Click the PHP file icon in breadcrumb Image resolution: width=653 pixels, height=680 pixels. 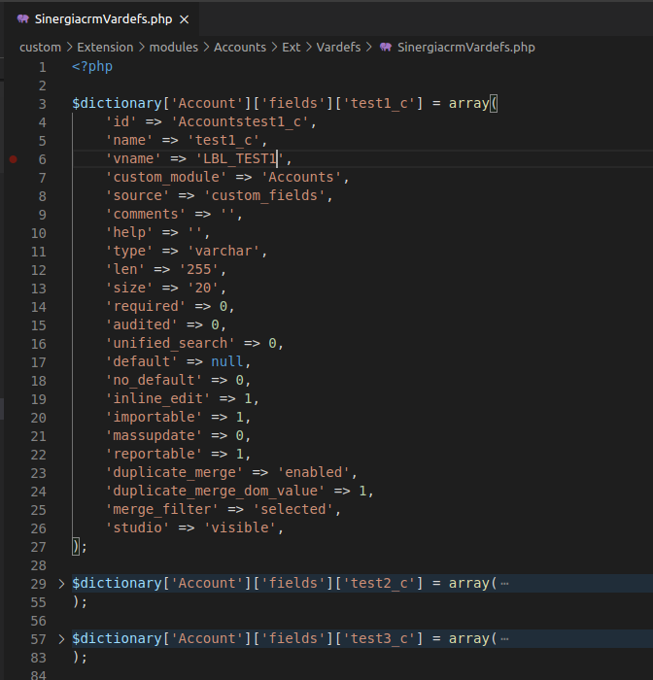386,47
